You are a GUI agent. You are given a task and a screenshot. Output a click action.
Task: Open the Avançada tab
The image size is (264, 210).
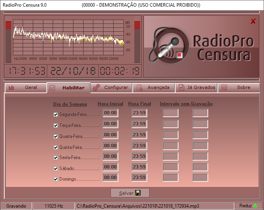click(x=154, y=88)
